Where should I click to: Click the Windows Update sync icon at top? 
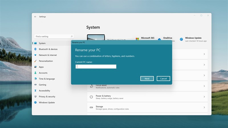(181, 39)
